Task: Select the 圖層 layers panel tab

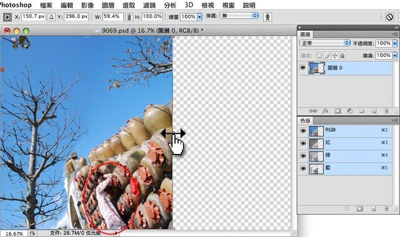Action: tap(305, 34)
